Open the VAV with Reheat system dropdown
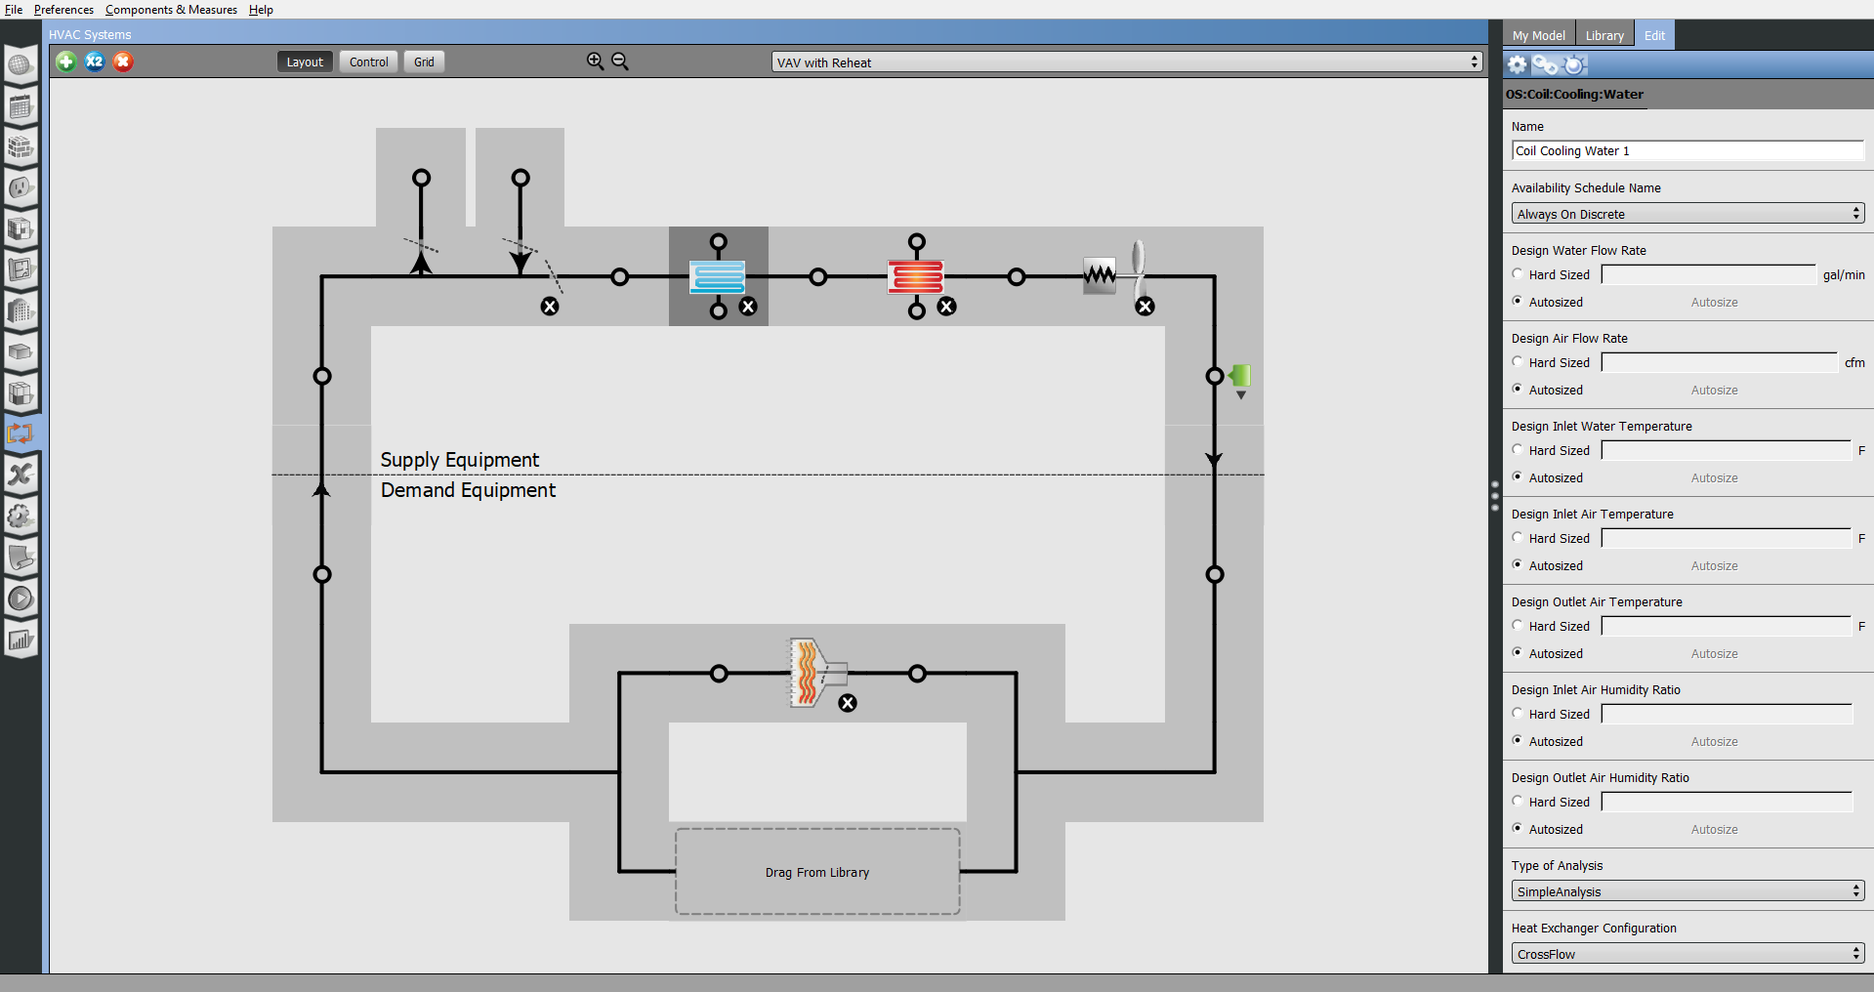This screenshot has height=992, width=1874. pos(1126,62)
